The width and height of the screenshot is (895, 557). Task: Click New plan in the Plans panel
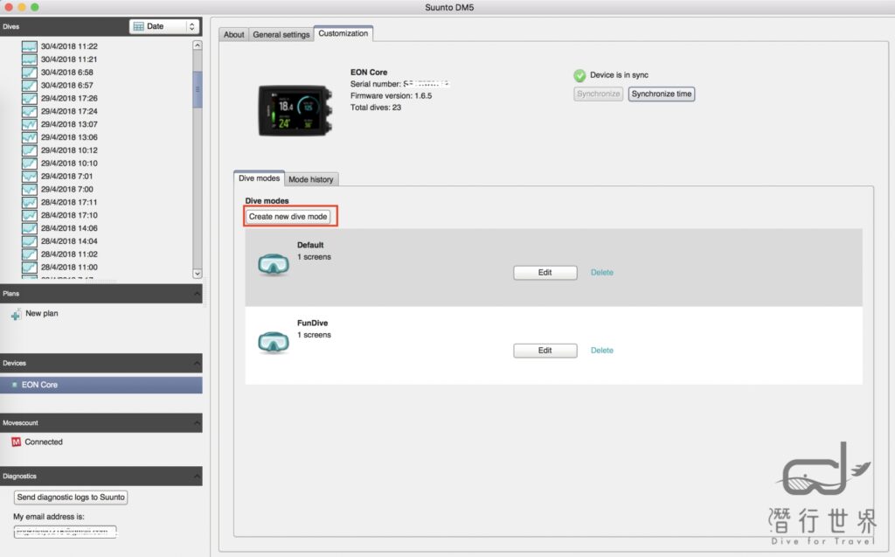42,314
